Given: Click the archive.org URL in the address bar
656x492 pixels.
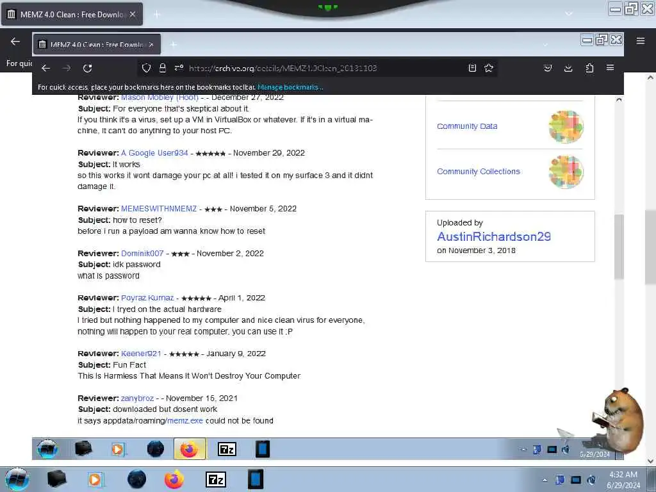Looking at the screenshot, I should click(283, 68).
